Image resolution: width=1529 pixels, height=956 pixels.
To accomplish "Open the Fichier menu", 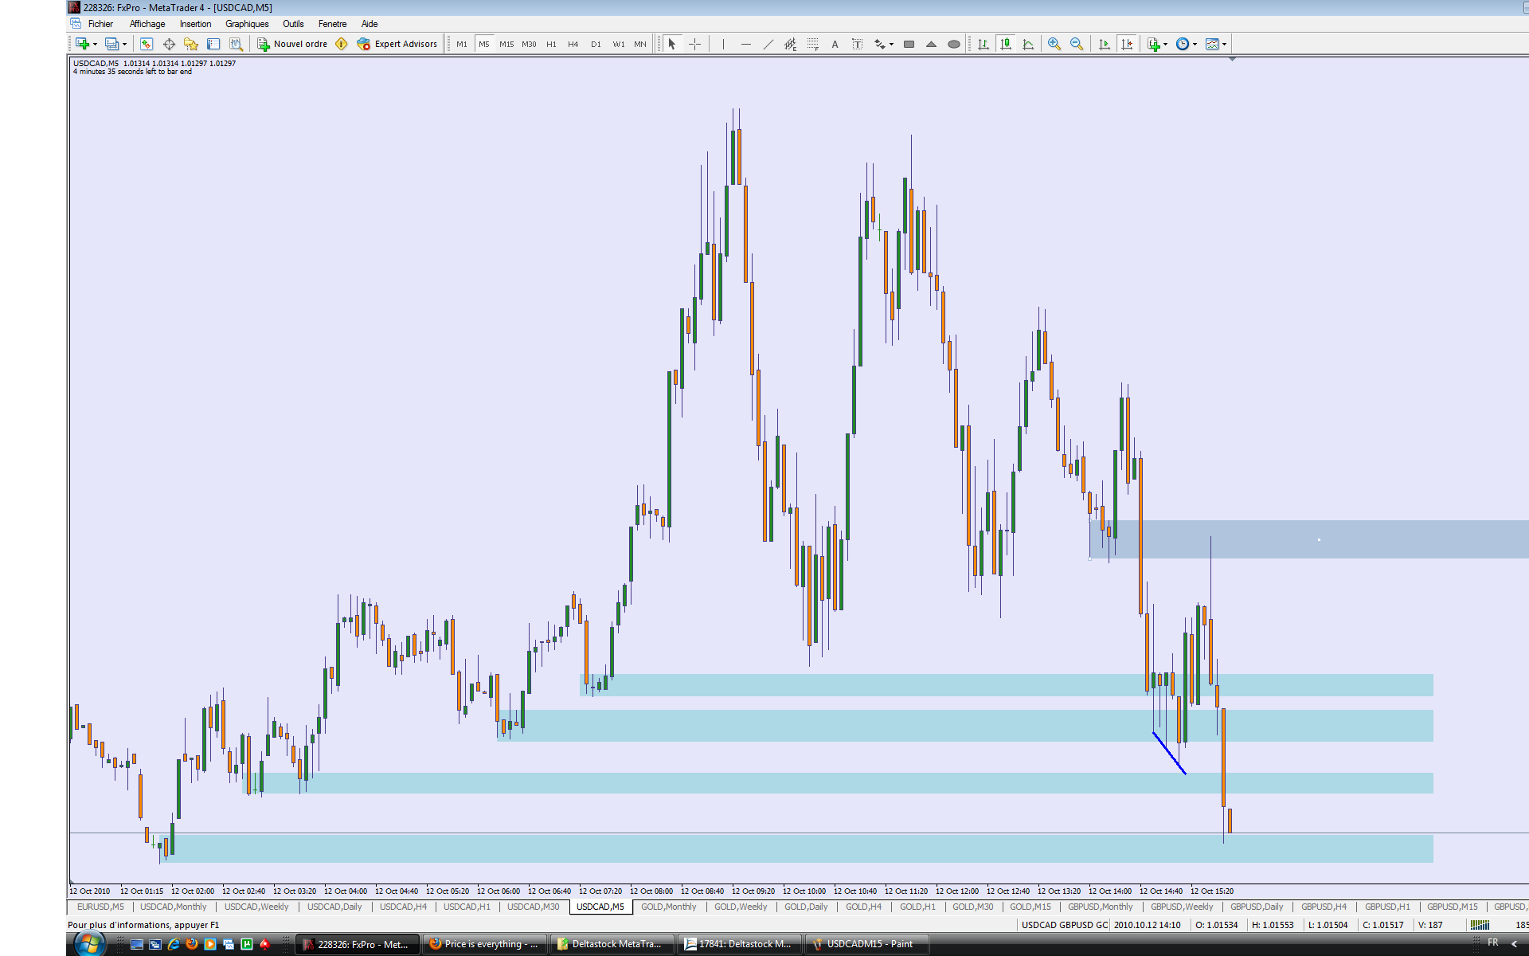I will tap(100, 24).
